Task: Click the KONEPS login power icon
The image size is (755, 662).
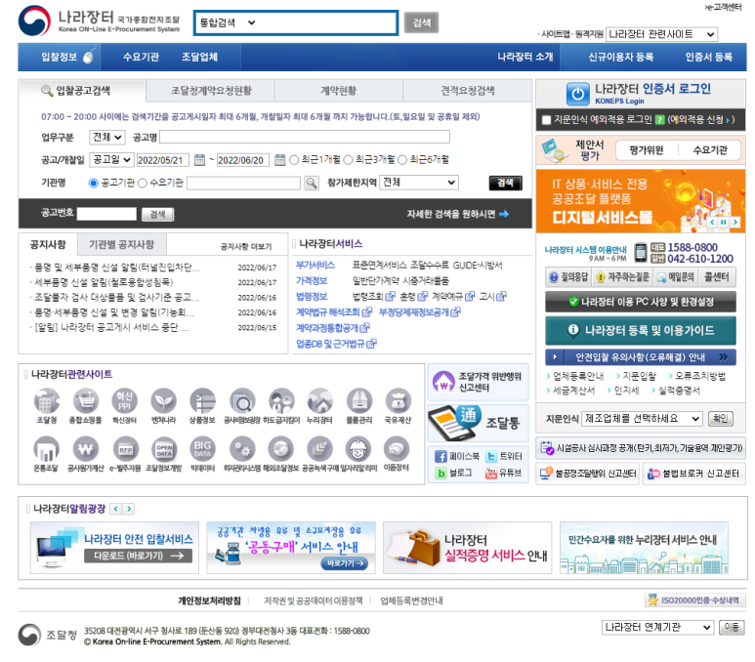Action: click(x=577, y=94)
